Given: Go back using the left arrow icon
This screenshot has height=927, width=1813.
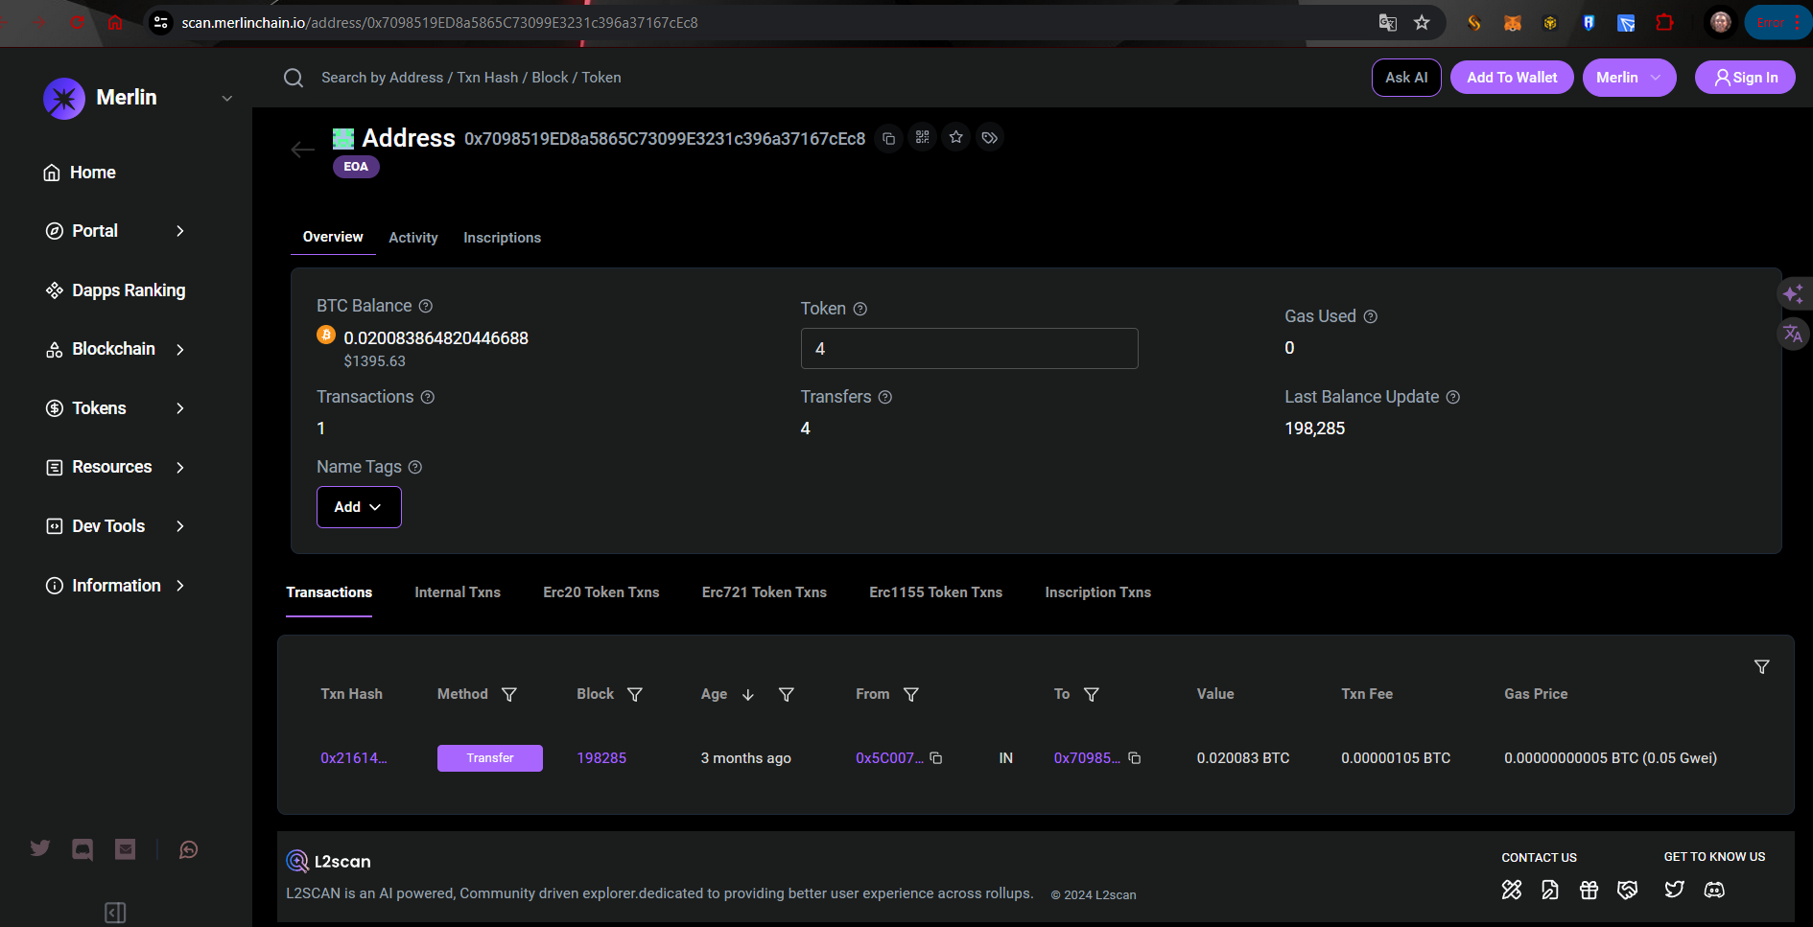Looking at the screenshot, I should click(x=302, y=149).
